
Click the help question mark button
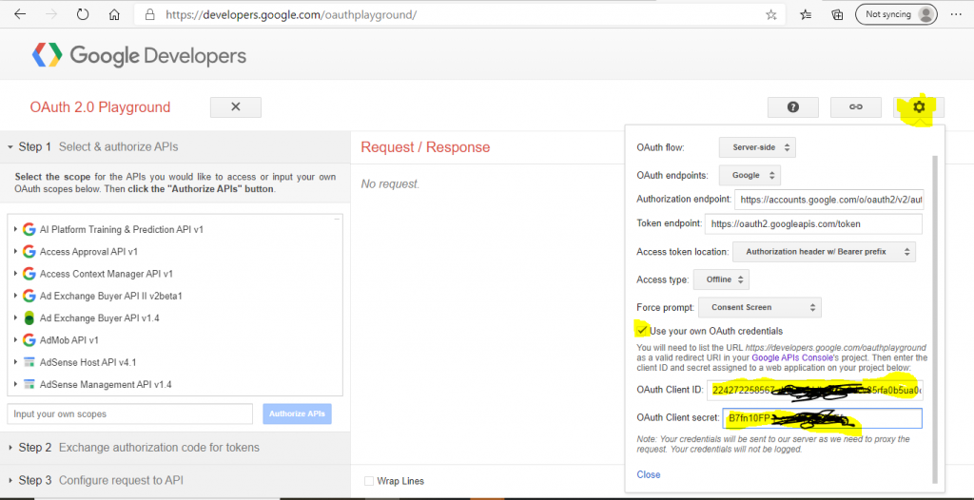click(x=792, y=106)
